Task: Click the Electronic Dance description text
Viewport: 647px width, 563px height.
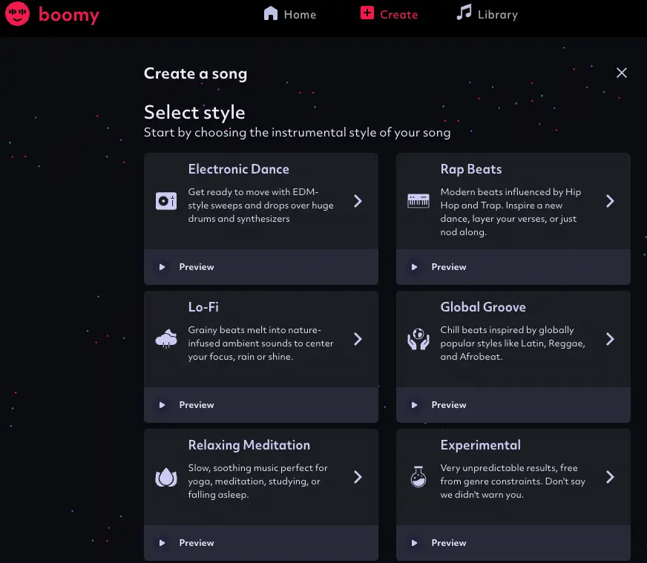Action: tap(260, 205)
